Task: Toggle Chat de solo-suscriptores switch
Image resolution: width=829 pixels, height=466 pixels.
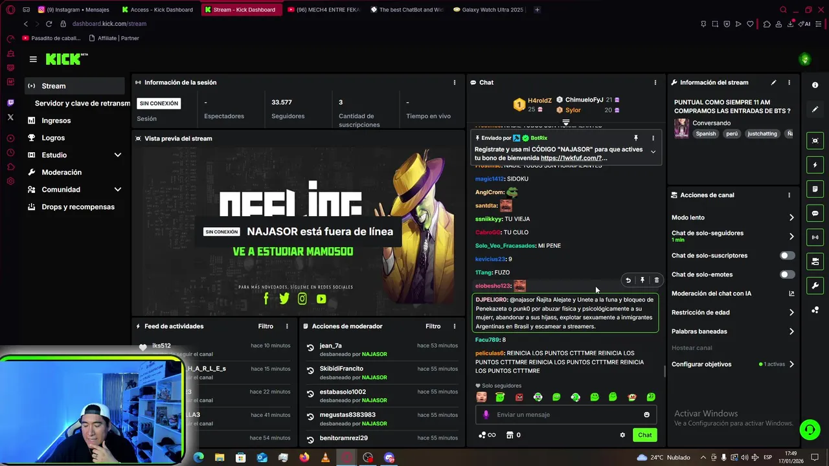Action: [x=787, y=256]
